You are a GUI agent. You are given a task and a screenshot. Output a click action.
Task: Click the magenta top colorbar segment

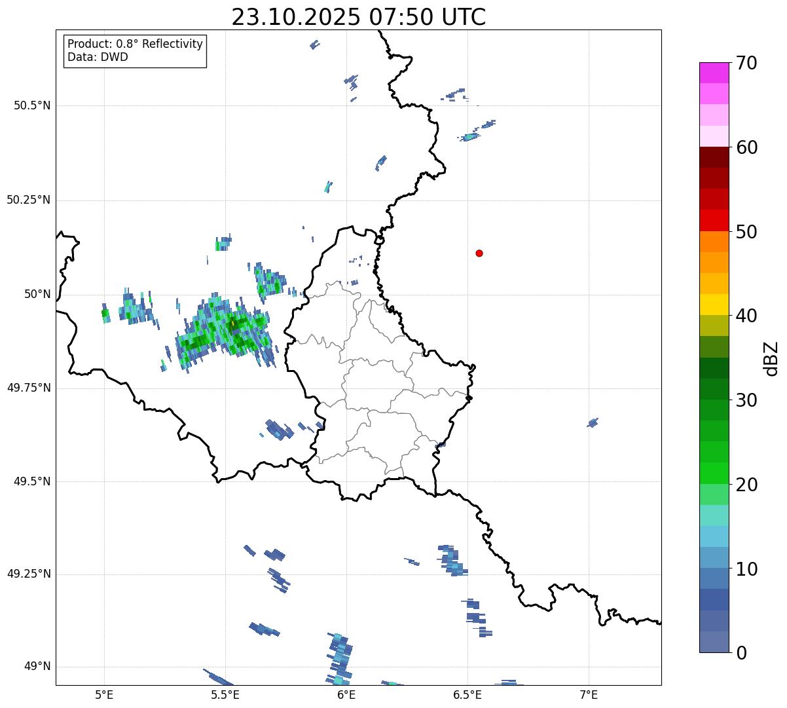[714, 73]
